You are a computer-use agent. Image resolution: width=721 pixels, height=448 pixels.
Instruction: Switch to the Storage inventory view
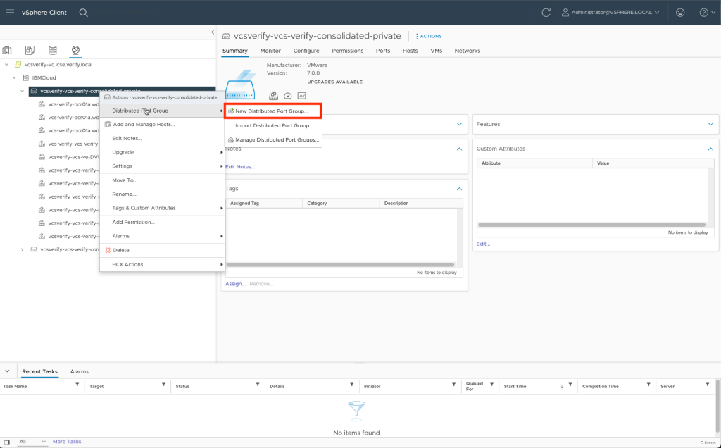(52, 50)
